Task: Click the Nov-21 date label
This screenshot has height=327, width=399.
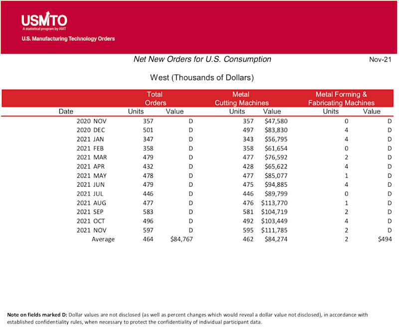Action: click(380, 59)
